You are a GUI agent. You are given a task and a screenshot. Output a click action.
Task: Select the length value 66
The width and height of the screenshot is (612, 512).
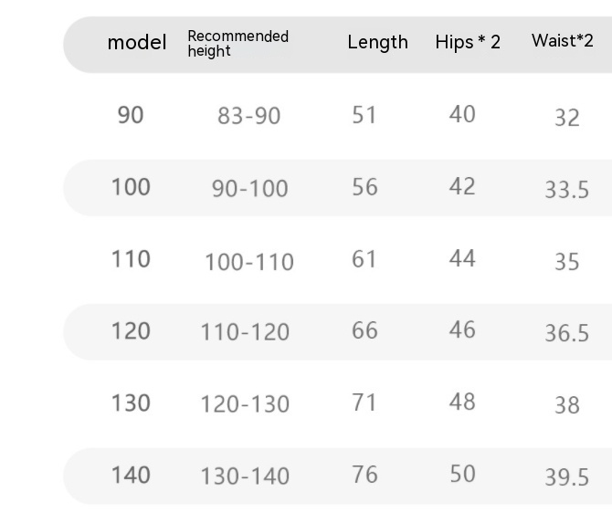click(364, 330)
